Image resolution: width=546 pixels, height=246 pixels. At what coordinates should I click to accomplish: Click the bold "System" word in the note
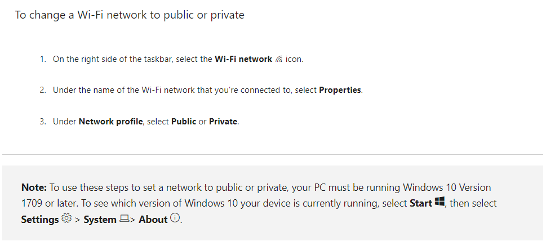[100, 220]
